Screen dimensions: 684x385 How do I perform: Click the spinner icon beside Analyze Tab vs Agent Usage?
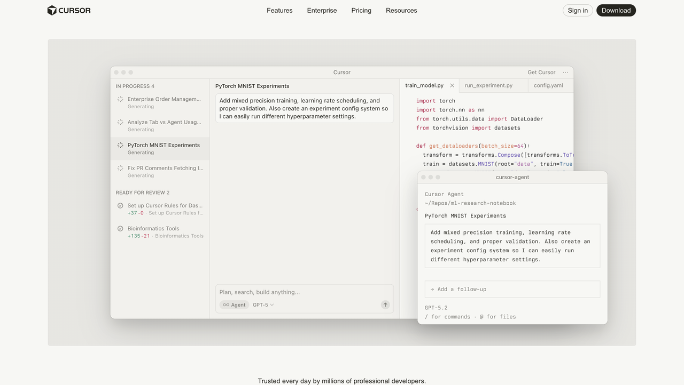click(120, 122)
